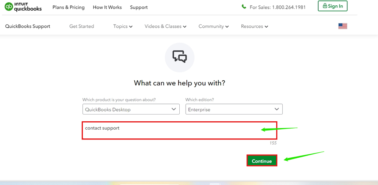The height and width of the screenshot is (185, 378).
Task: Open How It Works page
Action: (x=107, y=7)
